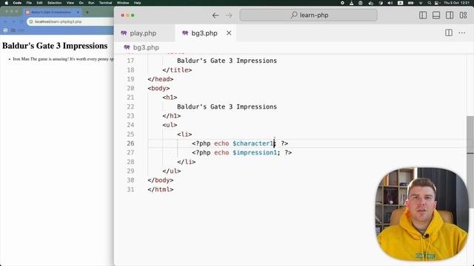
Task: Split the editor to the right
Action: [449, 33]
